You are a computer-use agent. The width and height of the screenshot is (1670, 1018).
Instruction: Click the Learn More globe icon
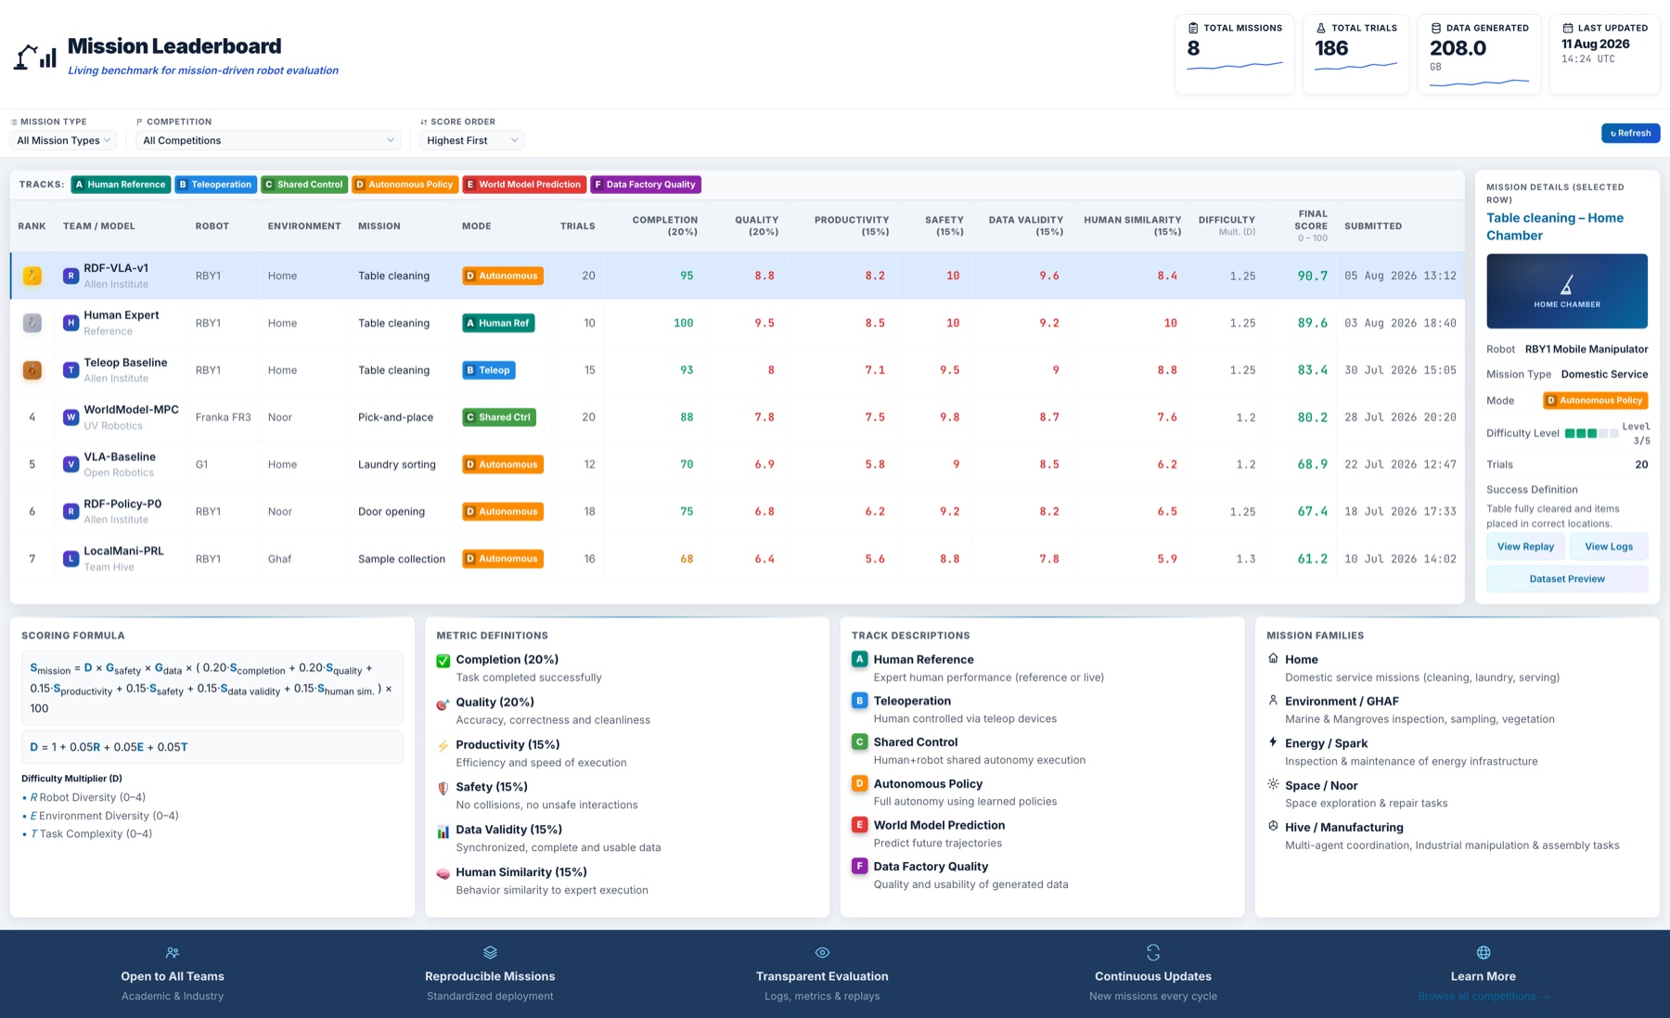(x=1484, y=952)
